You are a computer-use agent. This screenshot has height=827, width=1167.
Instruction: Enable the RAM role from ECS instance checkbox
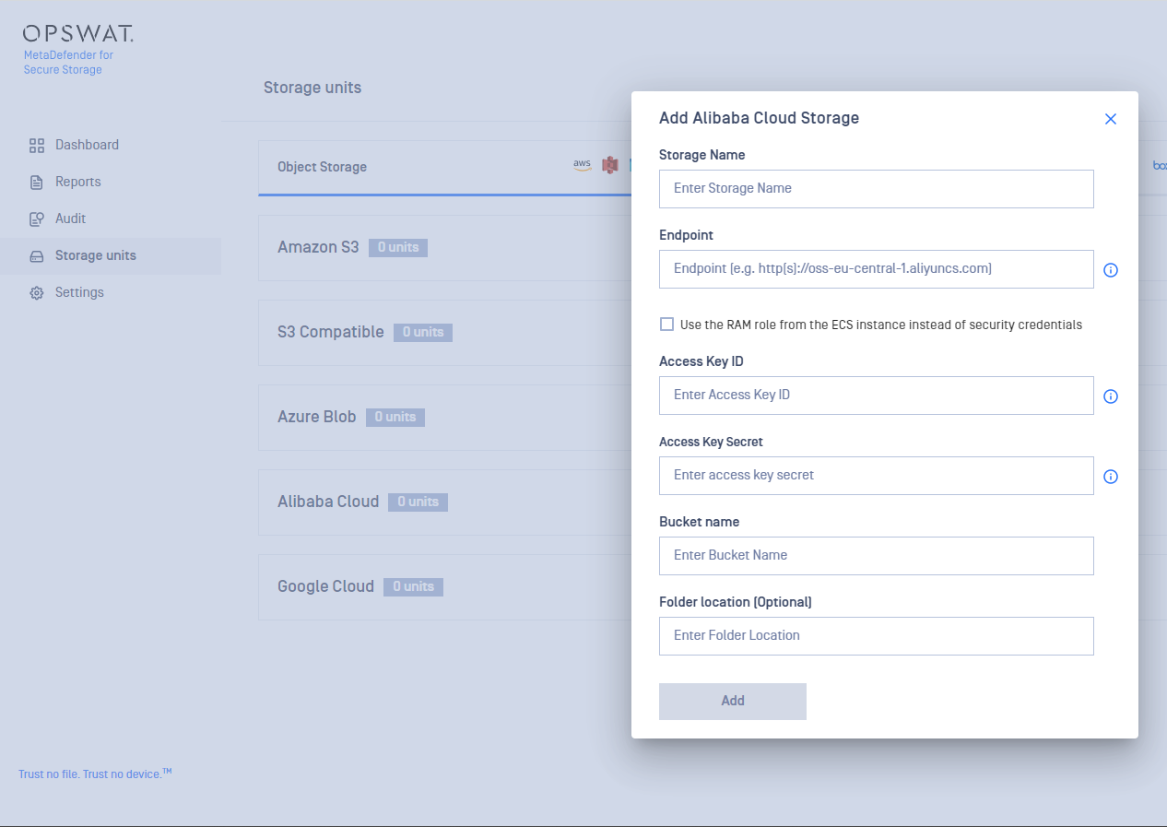click(667, 325)
